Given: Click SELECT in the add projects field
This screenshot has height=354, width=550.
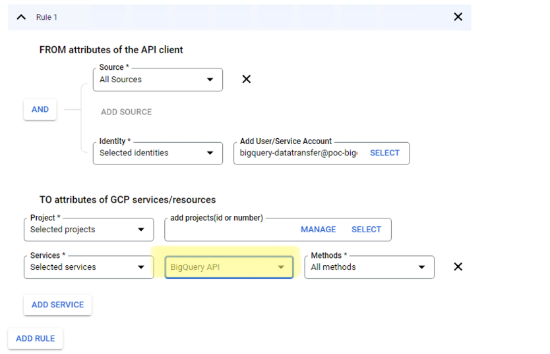Looking at the screenshot, I should pos(366,230).
